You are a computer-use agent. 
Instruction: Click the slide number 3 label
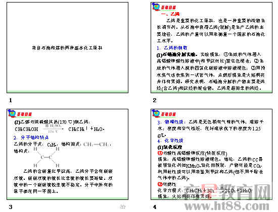[x=11, y=207]
